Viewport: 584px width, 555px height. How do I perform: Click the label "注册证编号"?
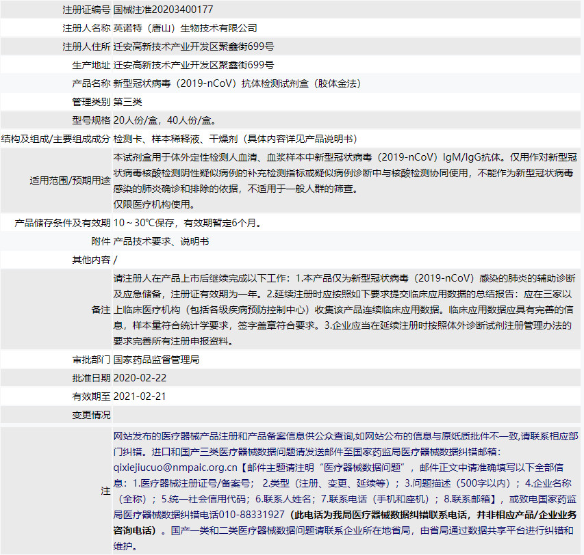tap(86, 10)
